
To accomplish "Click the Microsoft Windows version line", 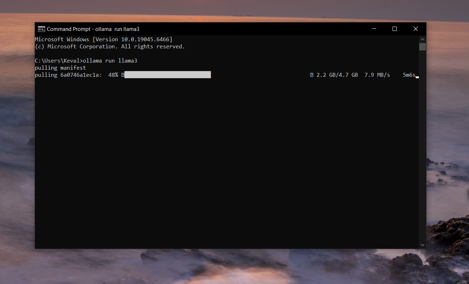I will (x=103, y=39).
